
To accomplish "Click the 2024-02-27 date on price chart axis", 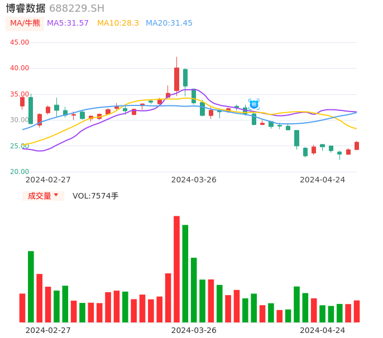I will tap(48, 180).
